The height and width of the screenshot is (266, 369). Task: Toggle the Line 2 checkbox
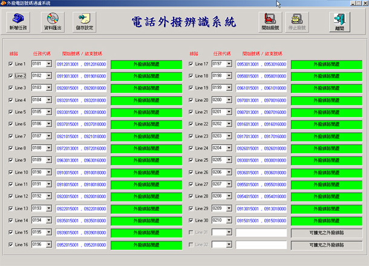(11, 76)
